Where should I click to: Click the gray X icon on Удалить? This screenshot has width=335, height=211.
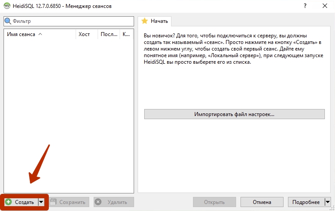coord(98,202)
